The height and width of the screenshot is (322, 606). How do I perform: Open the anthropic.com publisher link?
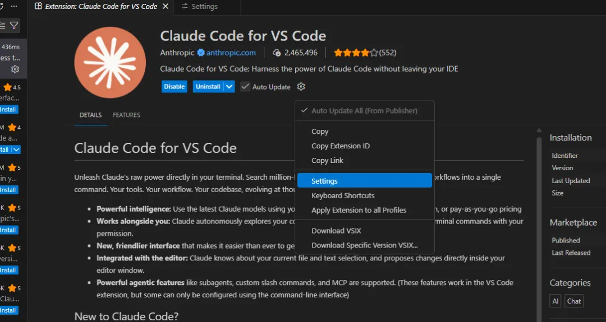pyautogui.click(x=231, y=53)
